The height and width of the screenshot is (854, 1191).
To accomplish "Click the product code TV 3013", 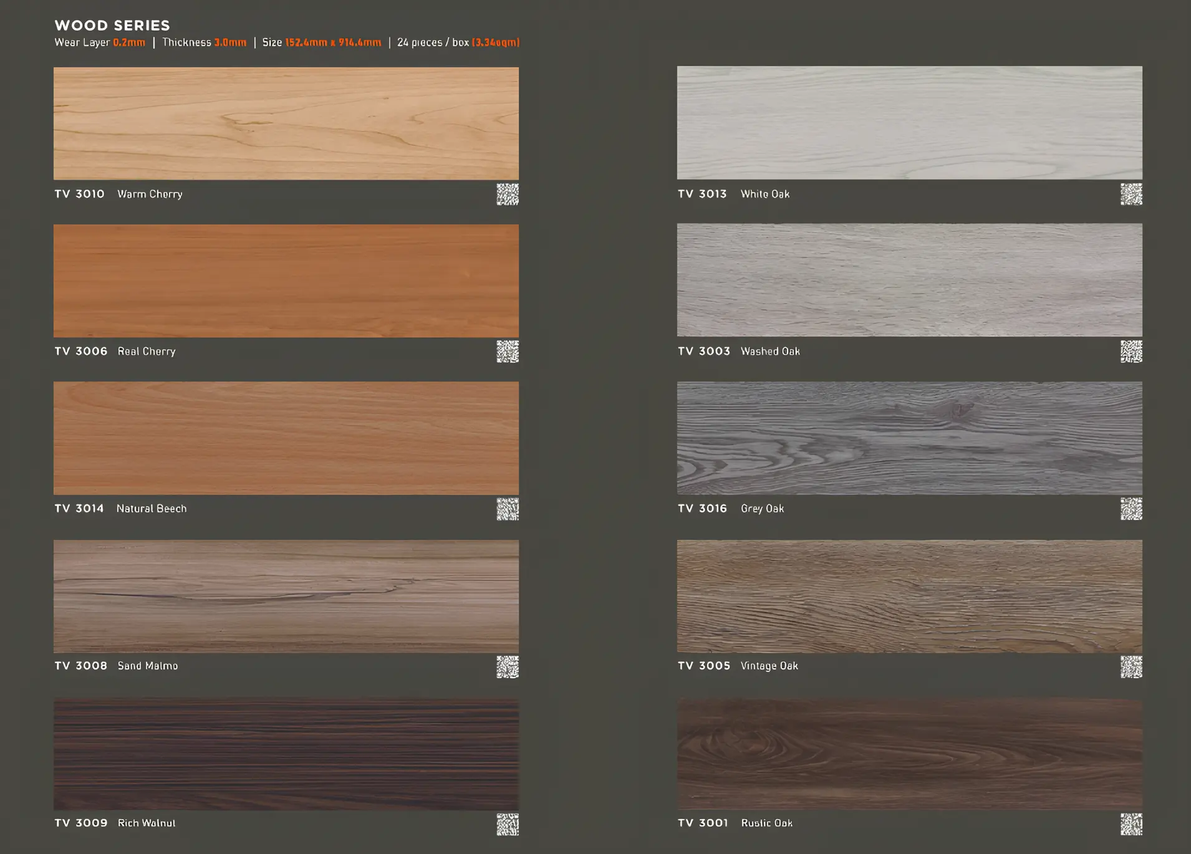I will [x=702, y=194].
